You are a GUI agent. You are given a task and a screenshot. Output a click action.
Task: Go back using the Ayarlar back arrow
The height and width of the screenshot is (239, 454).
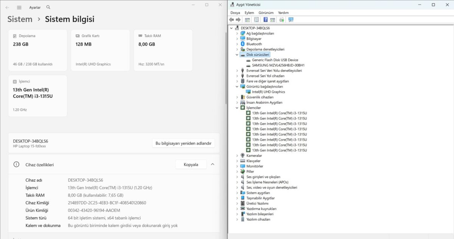click(7, 8)
